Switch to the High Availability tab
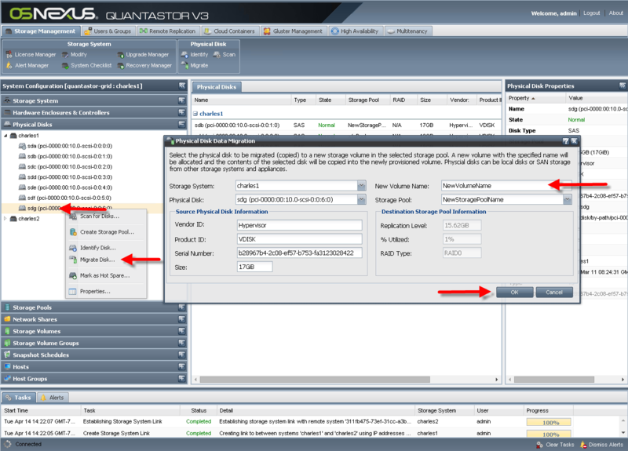Screen dimensions: 628x451 coord(356,31)
